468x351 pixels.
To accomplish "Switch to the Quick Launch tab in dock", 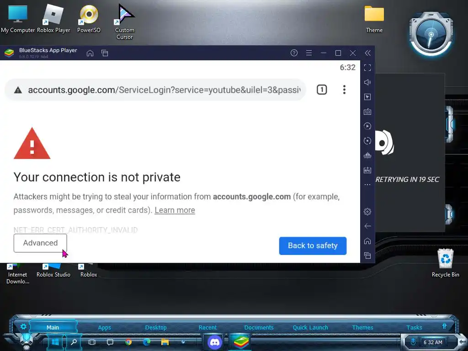I will click(310, 327).
